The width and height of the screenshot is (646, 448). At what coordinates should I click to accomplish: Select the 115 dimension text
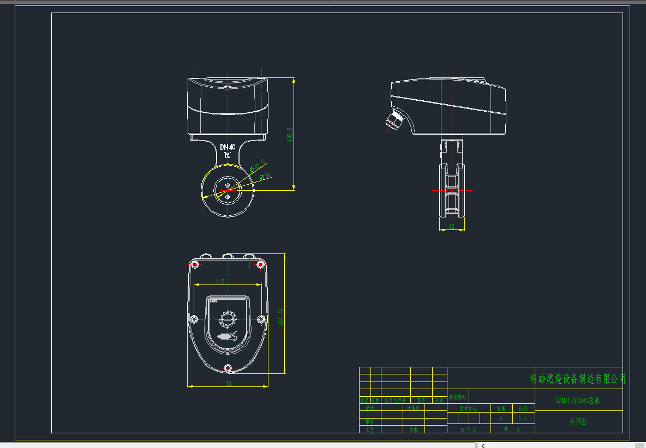(220, 281)
